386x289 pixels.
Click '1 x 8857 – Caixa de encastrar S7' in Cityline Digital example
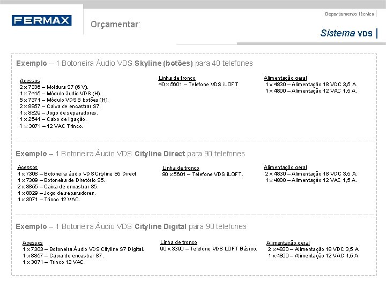pos(63,256)
